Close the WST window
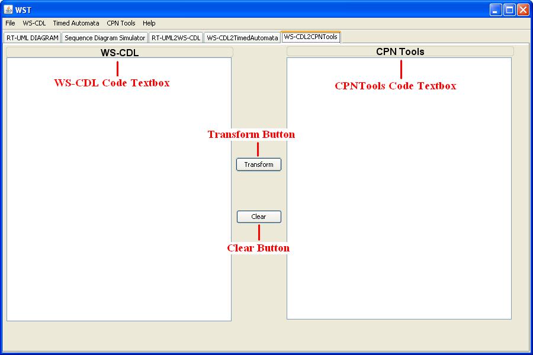Viewport: 533px width, 355px height. (x=523, y=9)
